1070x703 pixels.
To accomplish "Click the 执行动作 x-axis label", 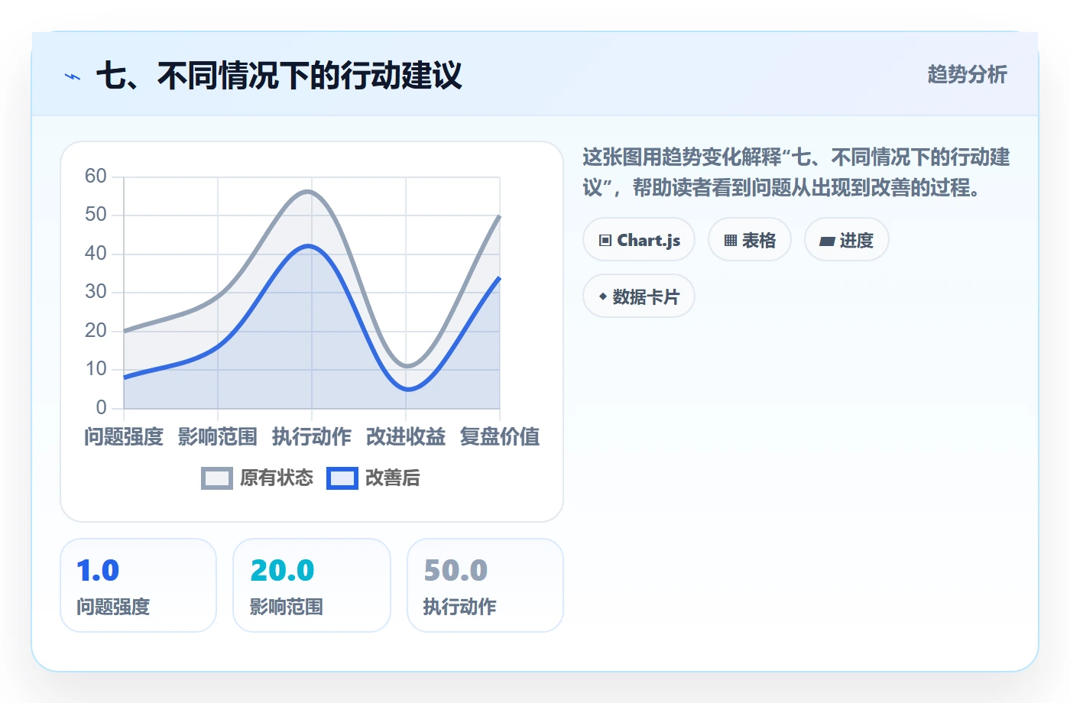I will [312, 437].
